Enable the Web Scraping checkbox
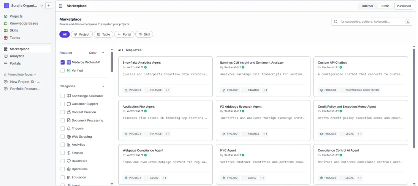This screenshot has height=186, width=418. click(x=63, y=137)
